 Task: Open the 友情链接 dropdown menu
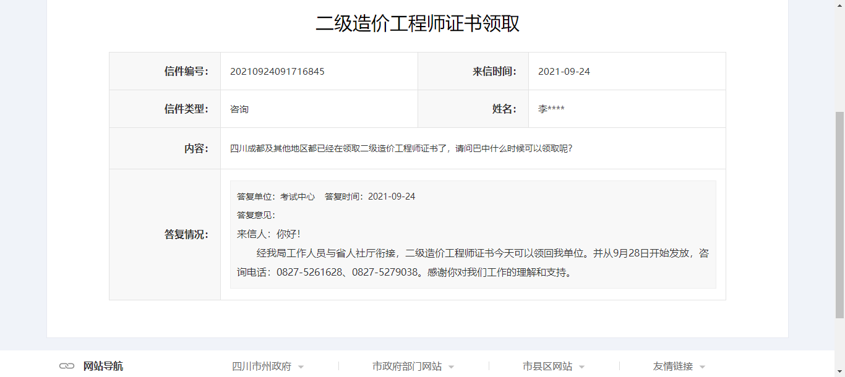(x=679, y=366)
